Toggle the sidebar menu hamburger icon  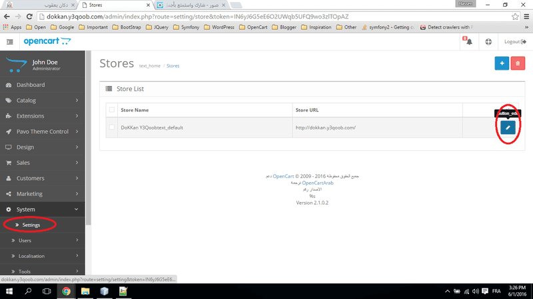(9, 42)
